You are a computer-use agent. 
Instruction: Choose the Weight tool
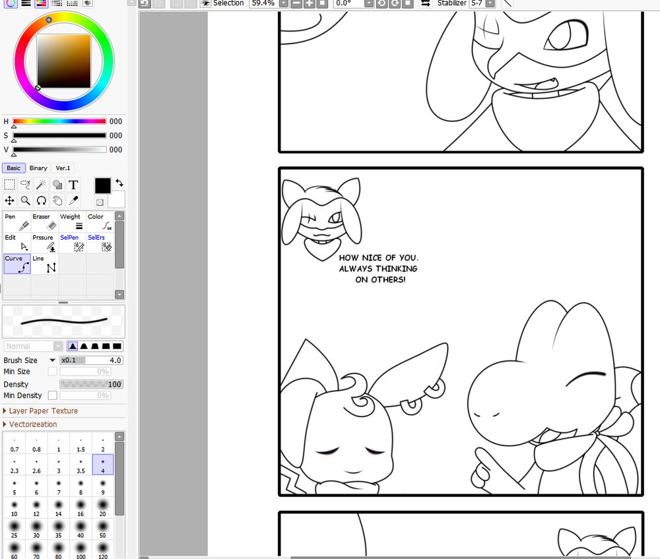73,222
